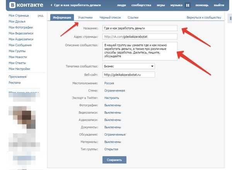This screenshot has width=232, height=170.
Task: Open Мои Видеозаписи in sidebar
Action: pyautogui.click(x=21, y=33)
